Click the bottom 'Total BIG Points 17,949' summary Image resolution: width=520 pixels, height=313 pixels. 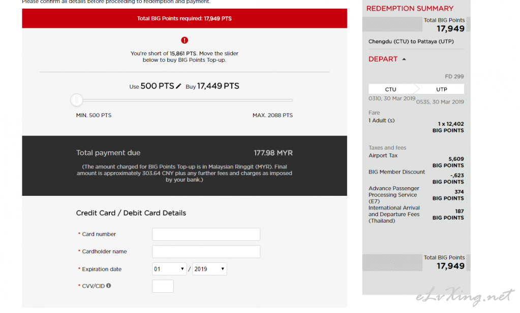point(444,262)
